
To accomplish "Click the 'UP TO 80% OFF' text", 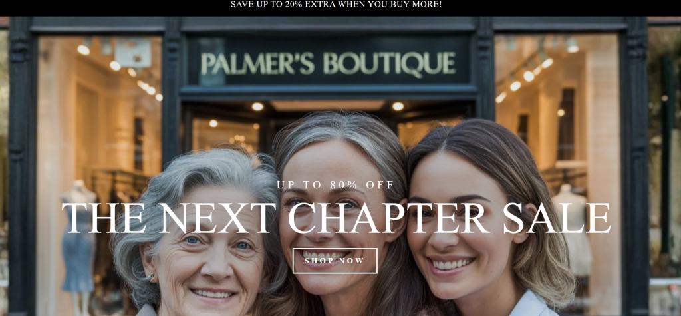I will (335, 185).
